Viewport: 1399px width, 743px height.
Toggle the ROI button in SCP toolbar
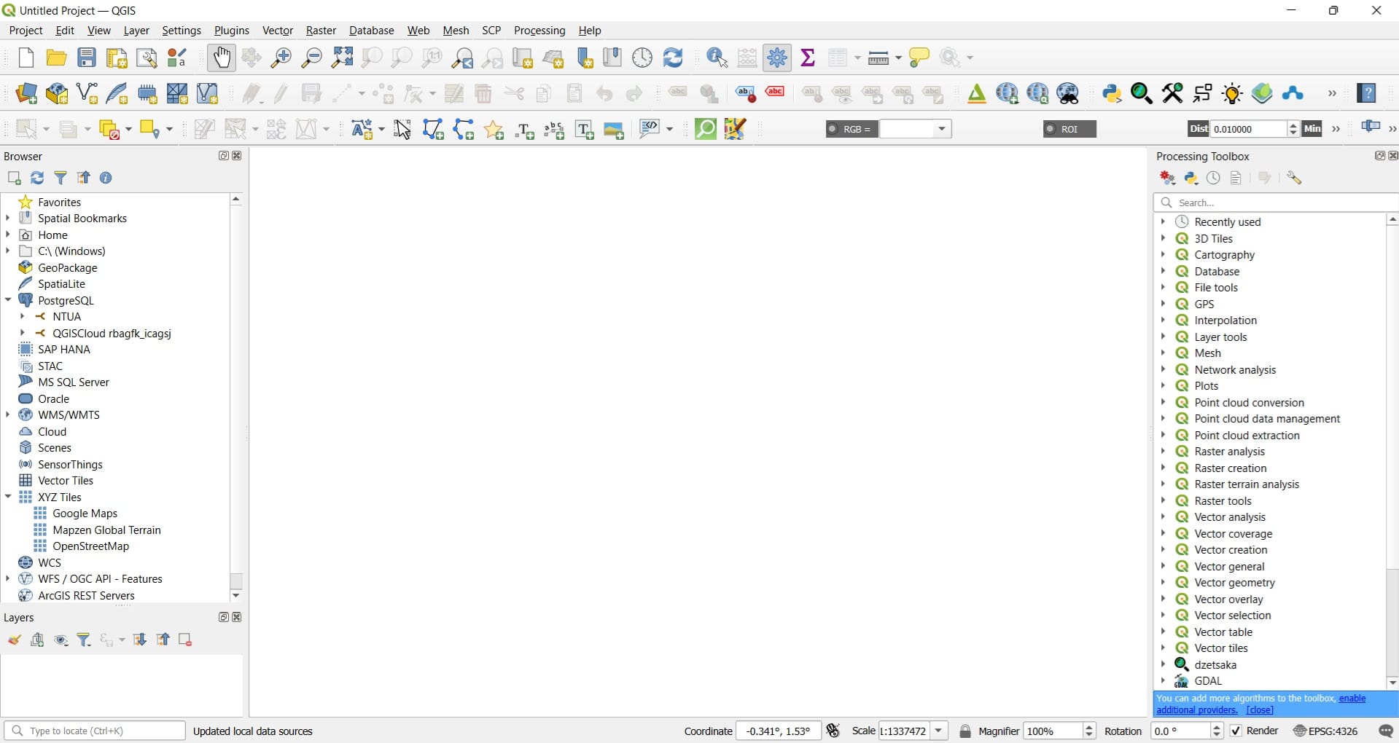1069,129
